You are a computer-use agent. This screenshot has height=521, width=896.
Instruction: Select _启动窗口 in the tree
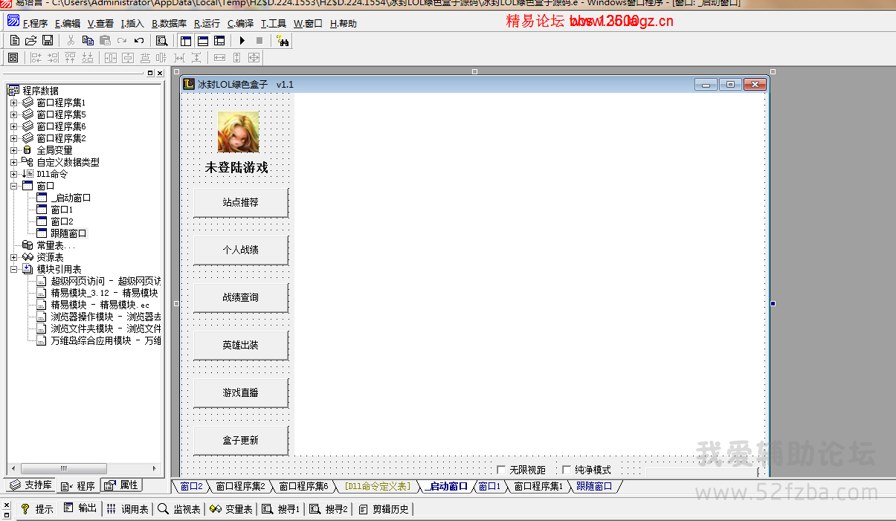71,198
